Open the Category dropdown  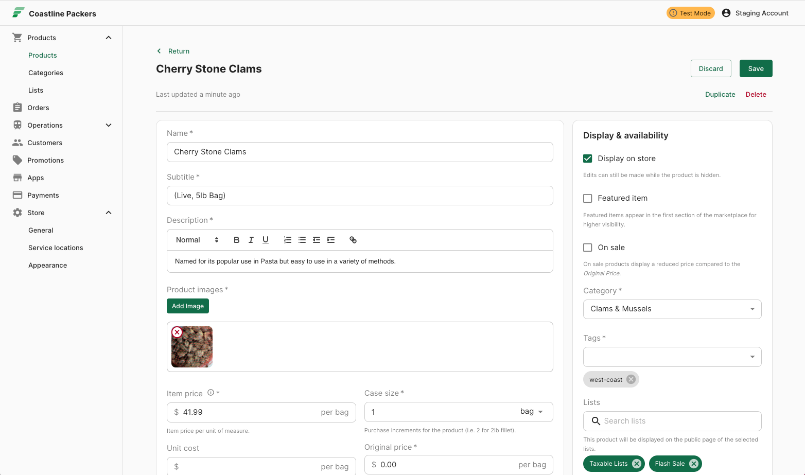tap(672, 309)
